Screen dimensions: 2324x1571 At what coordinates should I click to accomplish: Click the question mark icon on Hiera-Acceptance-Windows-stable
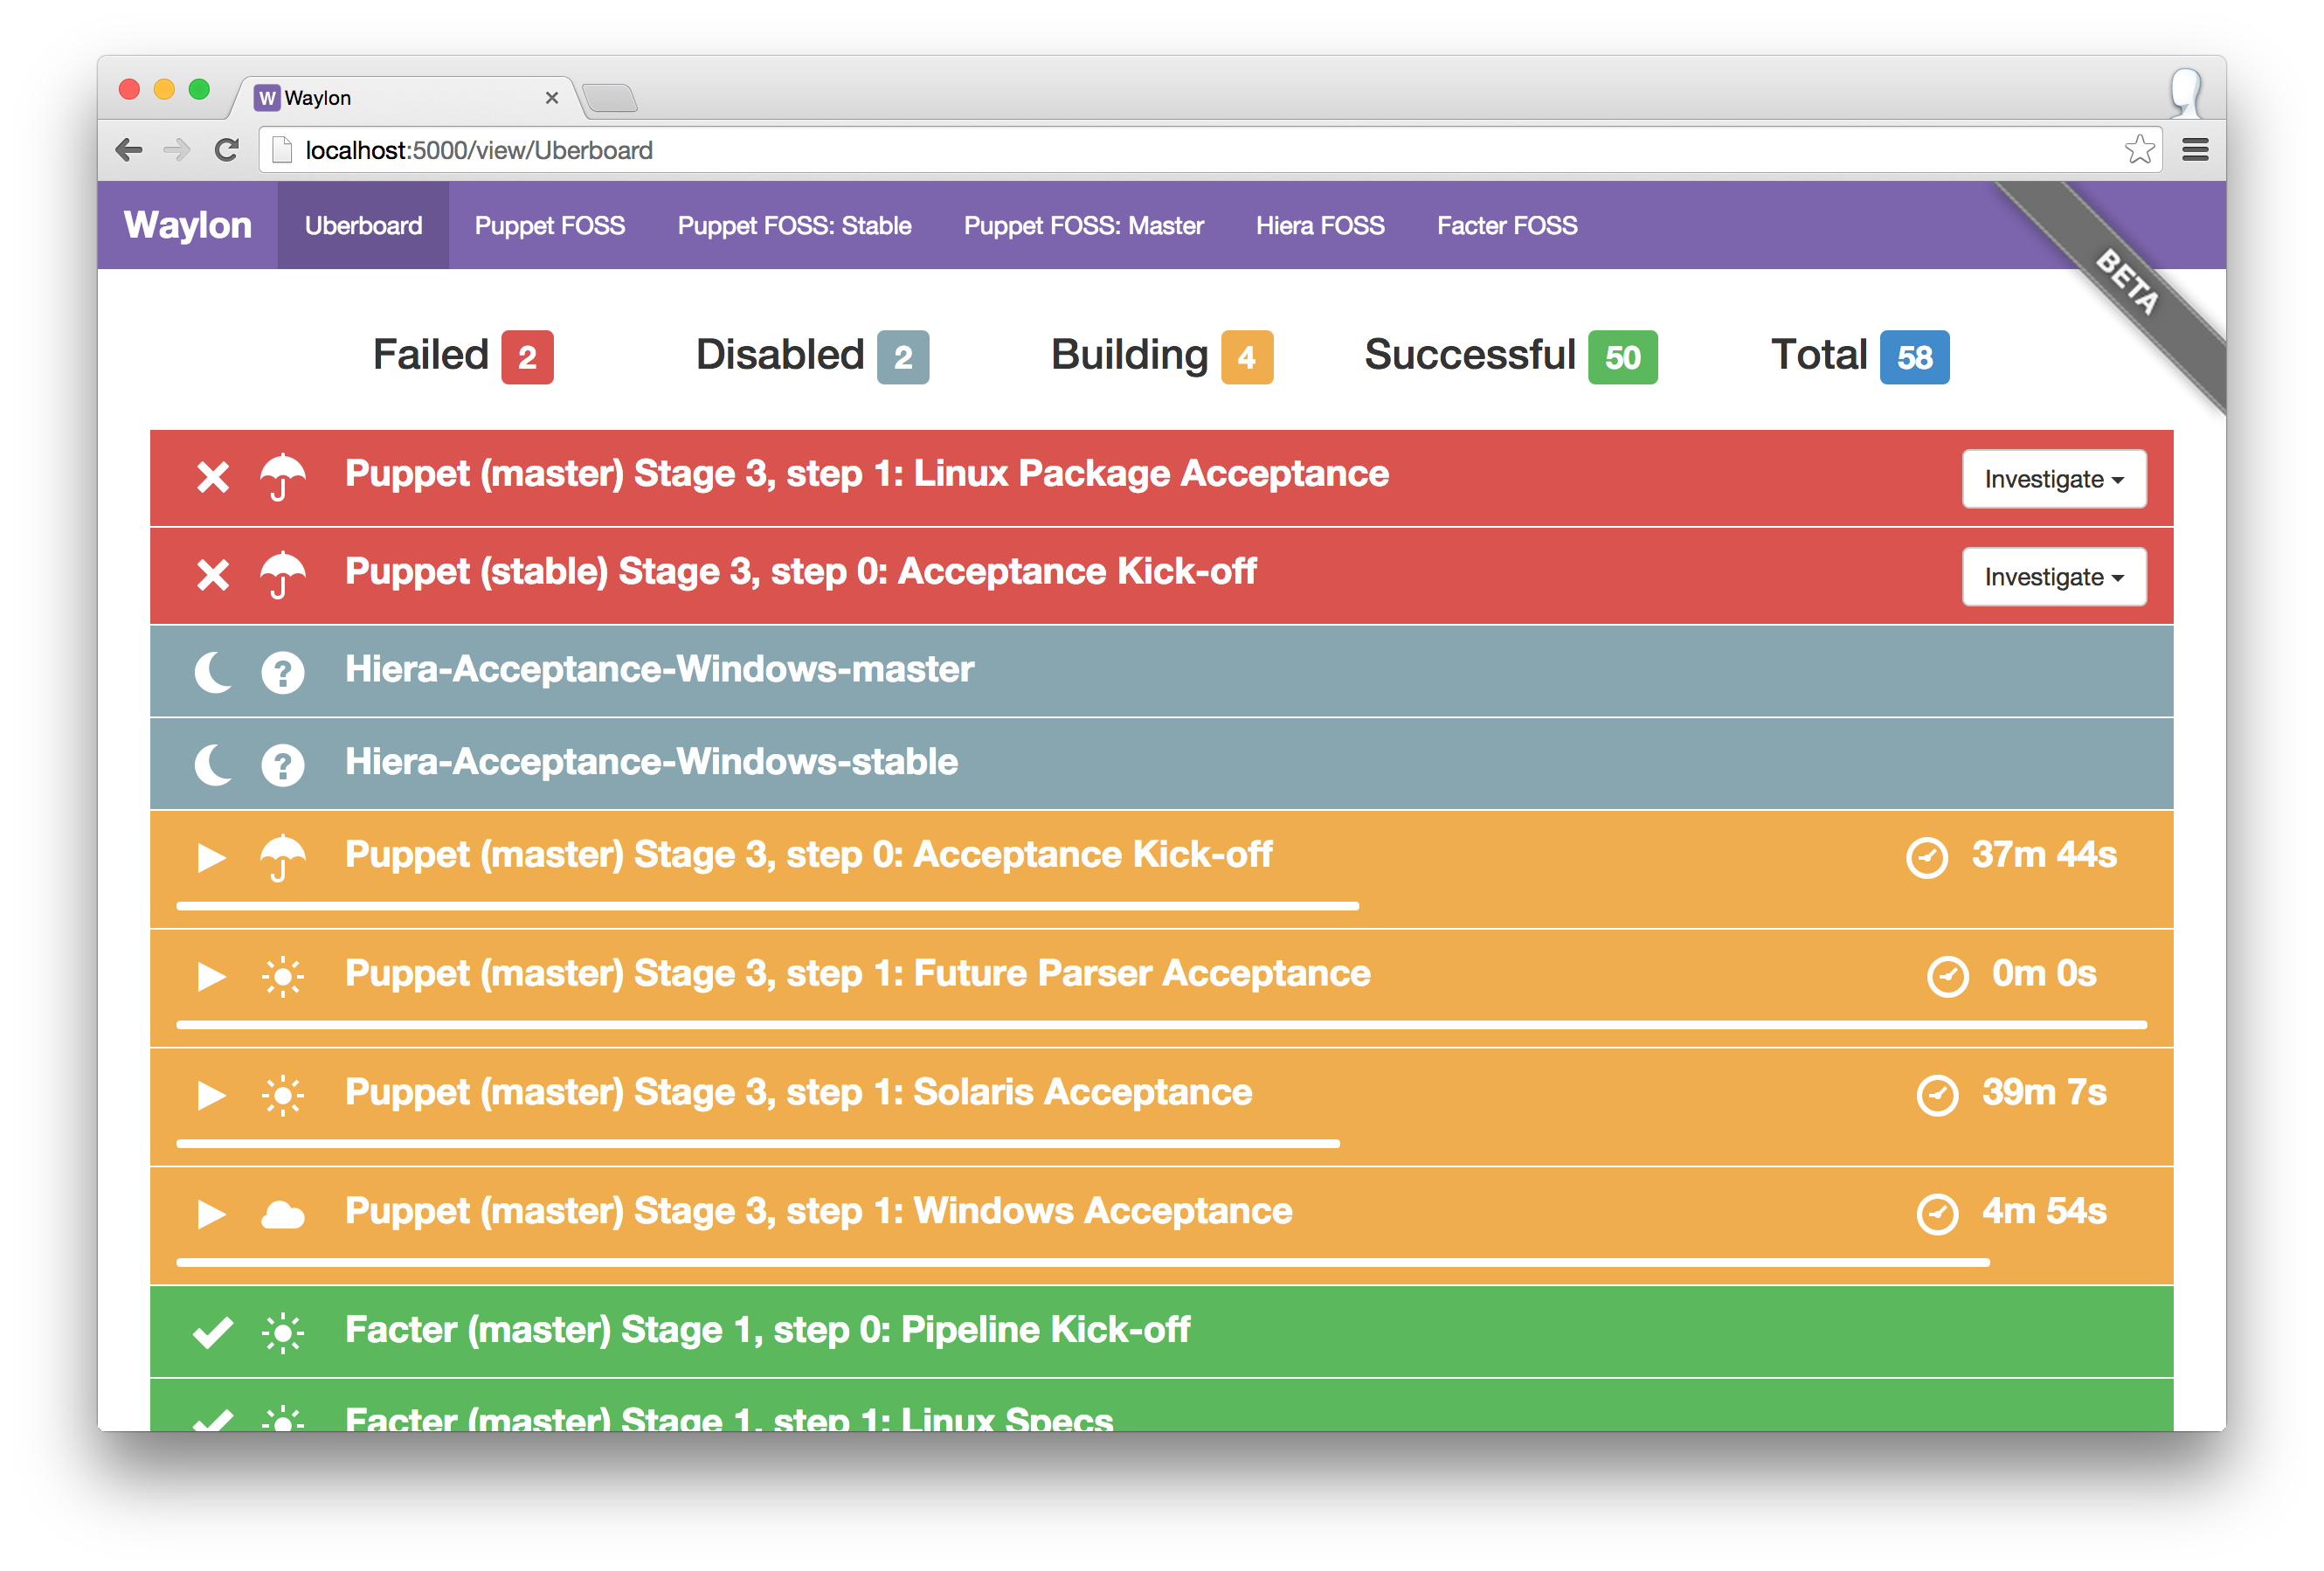(x=283, y=765)
